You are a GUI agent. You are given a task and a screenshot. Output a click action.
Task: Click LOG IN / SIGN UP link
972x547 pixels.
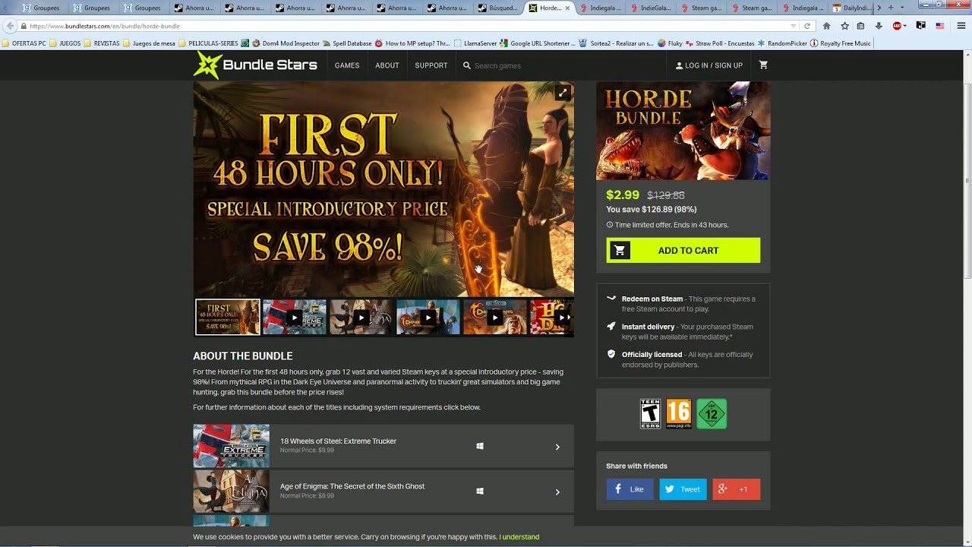pyautogui.click(x=709, y=65)
